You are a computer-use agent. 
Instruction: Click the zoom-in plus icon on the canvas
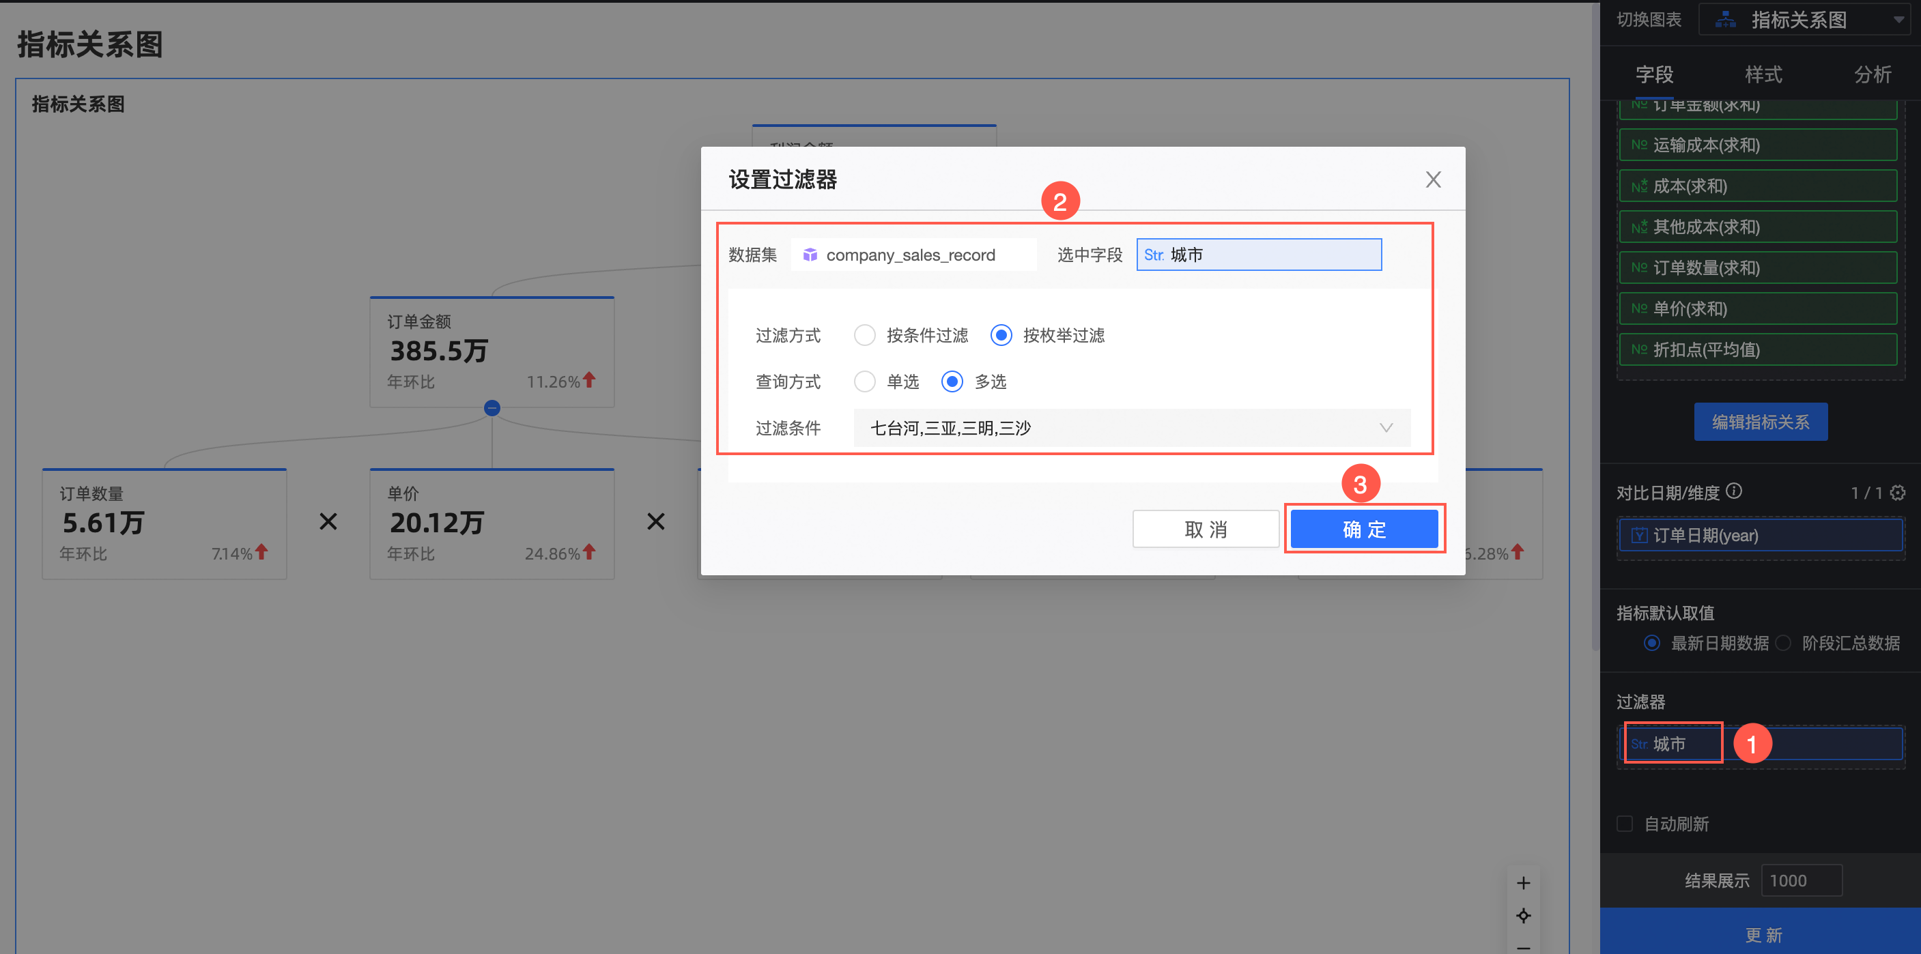pos(1523,883)
